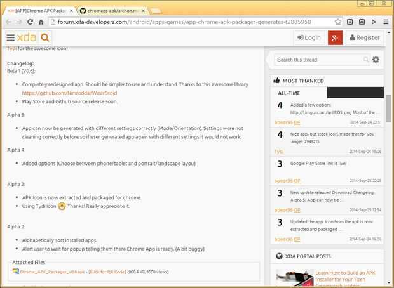Open Google Play Store link is live post

[318, 163]
